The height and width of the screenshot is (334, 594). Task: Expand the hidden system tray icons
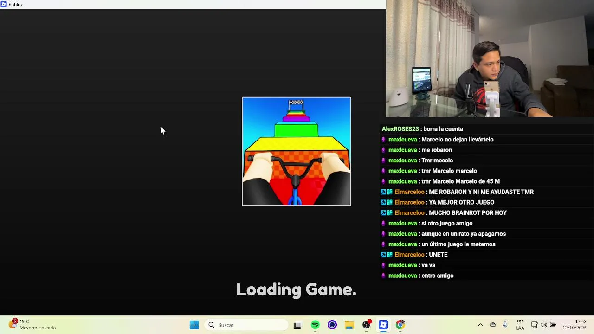tap(480, 325)
